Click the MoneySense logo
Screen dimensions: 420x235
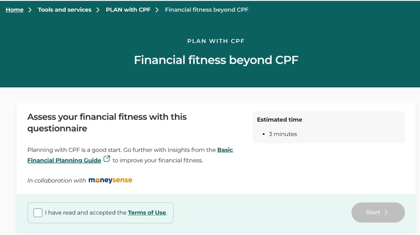tap(110, 180)
